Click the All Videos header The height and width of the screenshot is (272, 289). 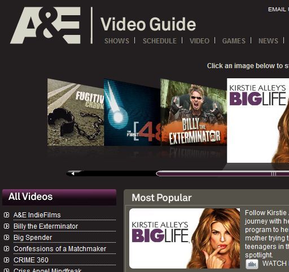pyautogui.click(x=59, y=197)
